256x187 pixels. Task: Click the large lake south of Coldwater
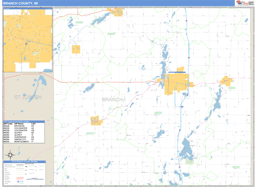(x=187, y=150)
